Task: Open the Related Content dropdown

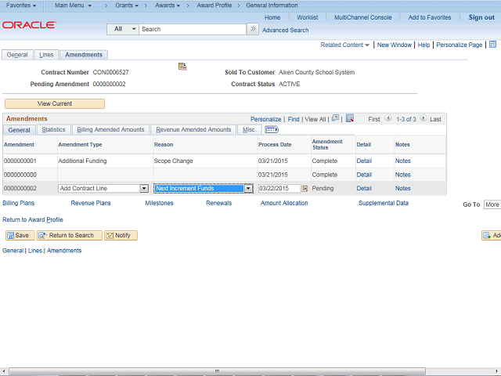Action: coord(344,45)
